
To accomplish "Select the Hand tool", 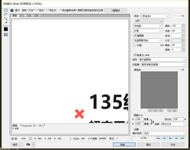I will click(x=6, y=10).
